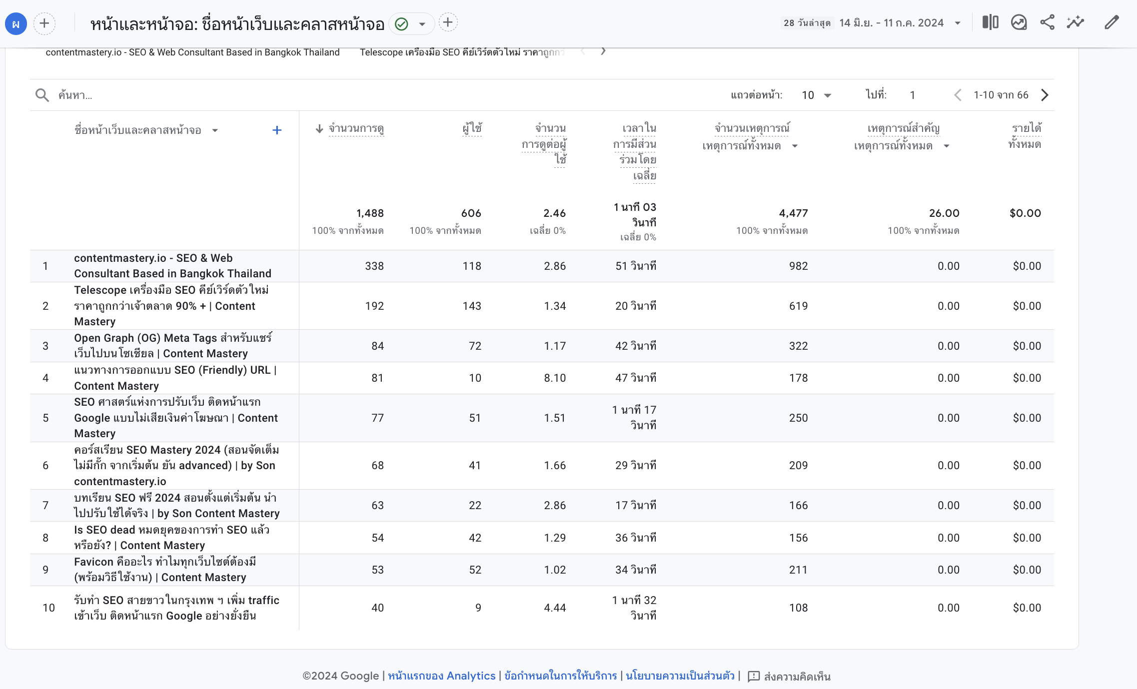Share this report
This screenshot has height=689, width=1137.
click(x=1047, y=22)
